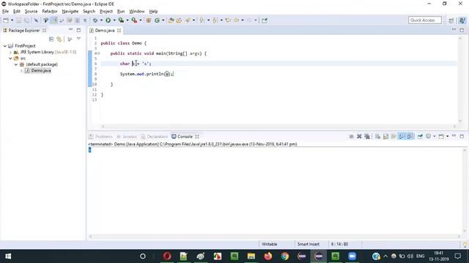Open the Source menu

click(31, 12)
